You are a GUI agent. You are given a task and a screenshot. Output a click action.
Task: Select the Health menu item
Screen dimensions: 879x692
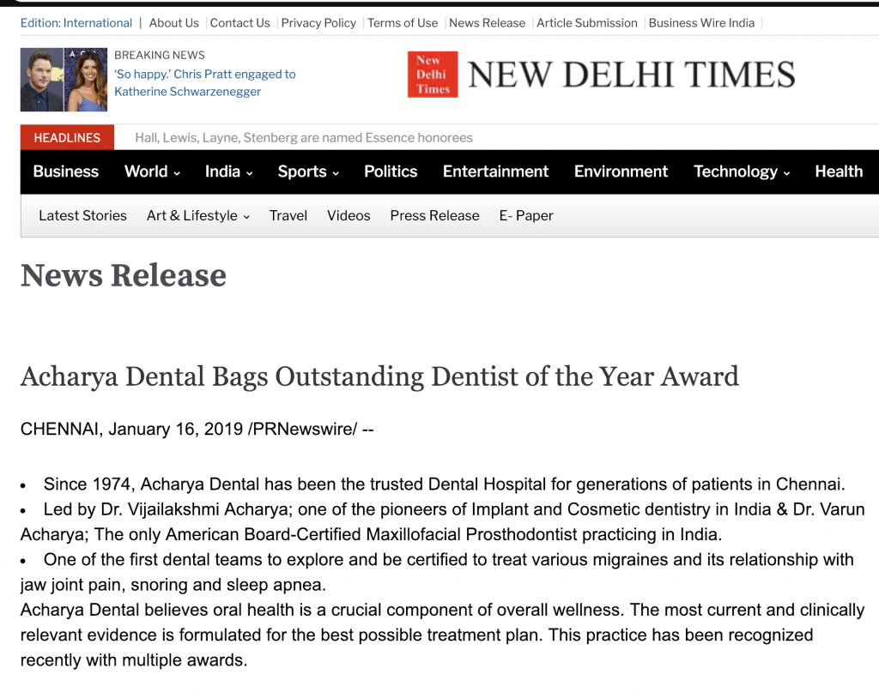point(839,171)
